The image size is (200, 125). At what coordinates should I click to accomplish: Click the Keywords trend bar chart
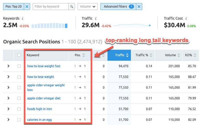pyautogui.click(x=50, y=26)
